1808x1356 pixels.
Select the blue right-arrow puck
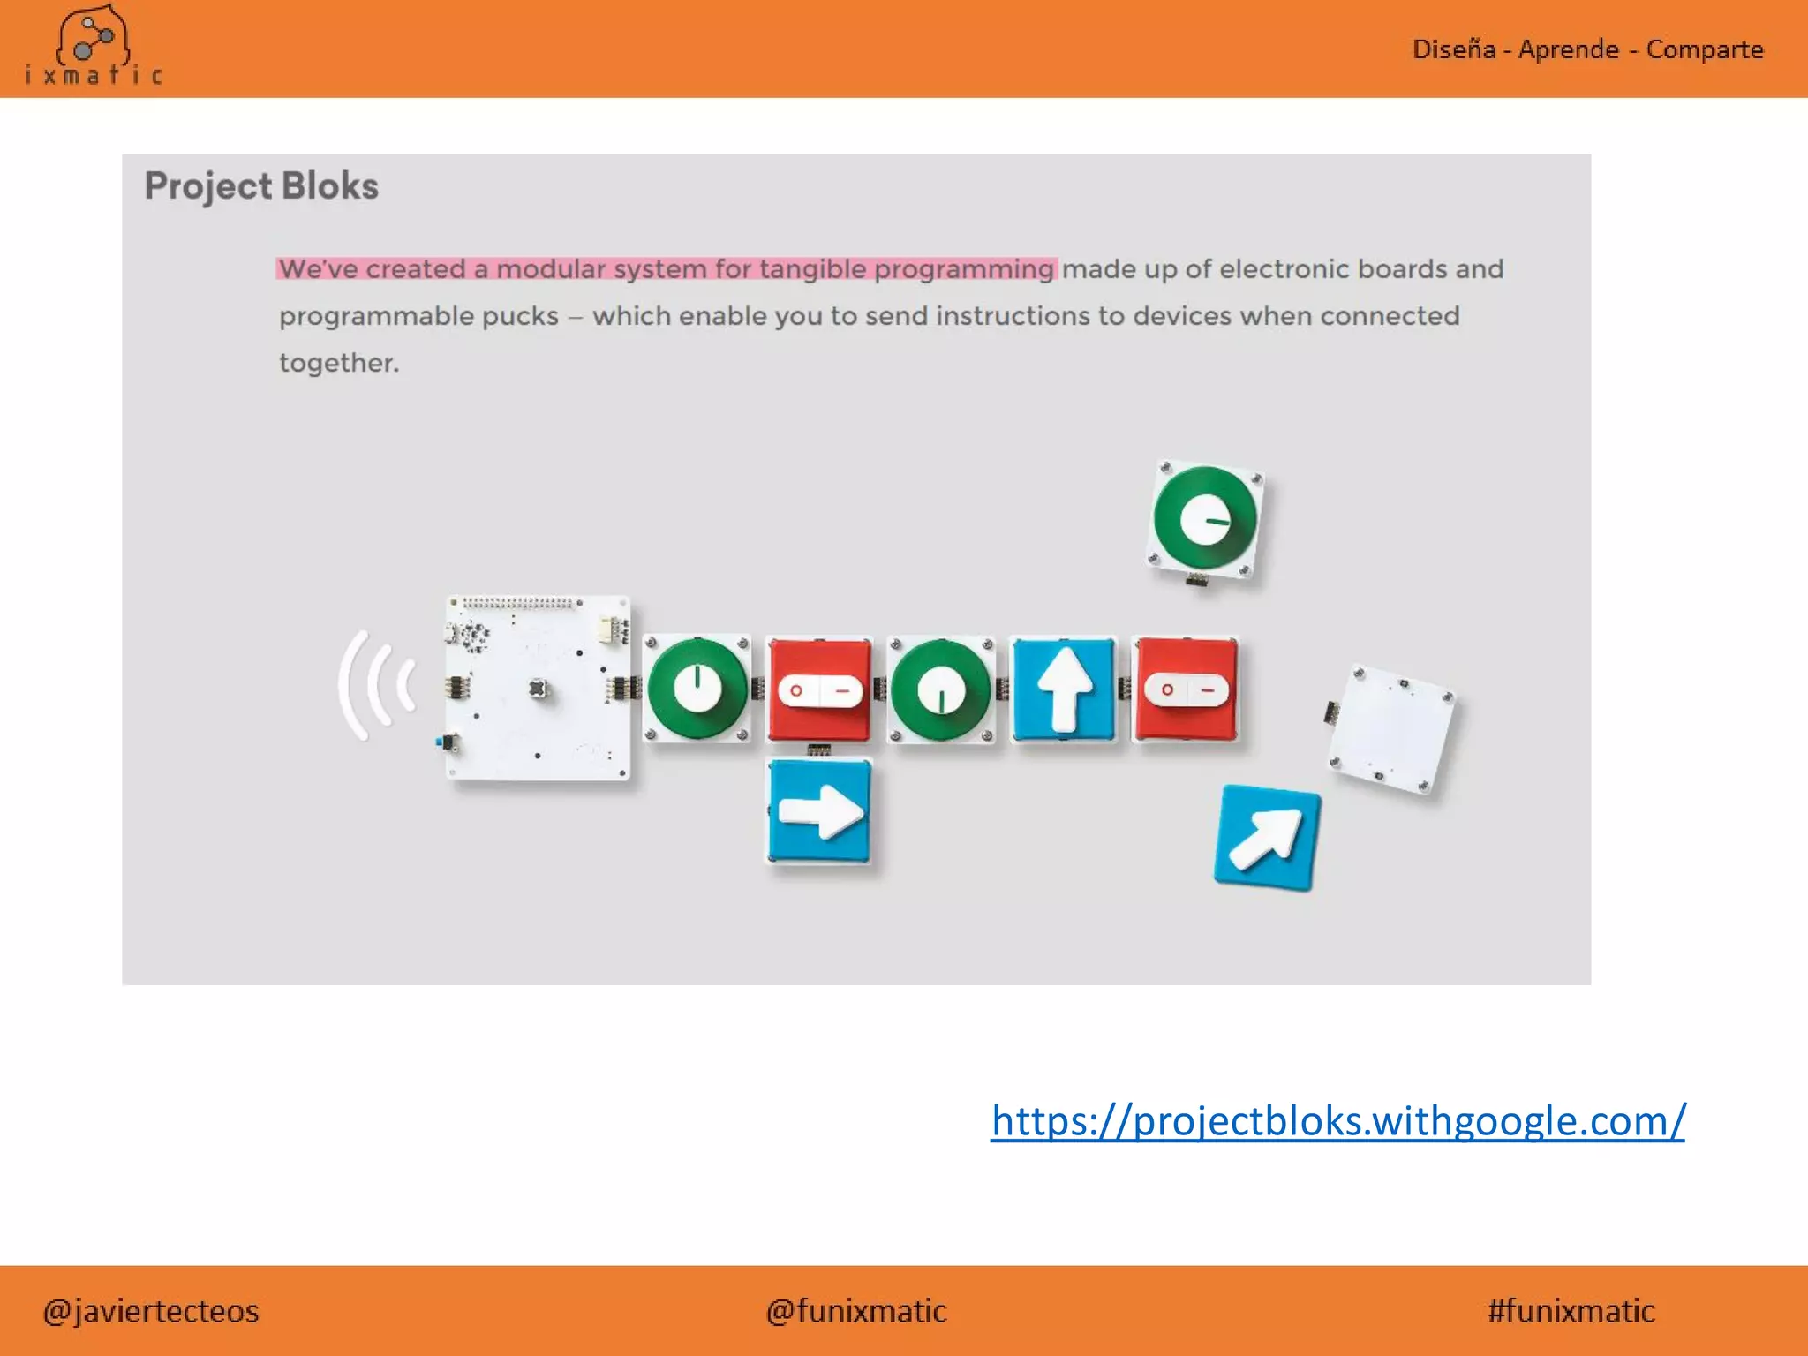tap(820, 810)
